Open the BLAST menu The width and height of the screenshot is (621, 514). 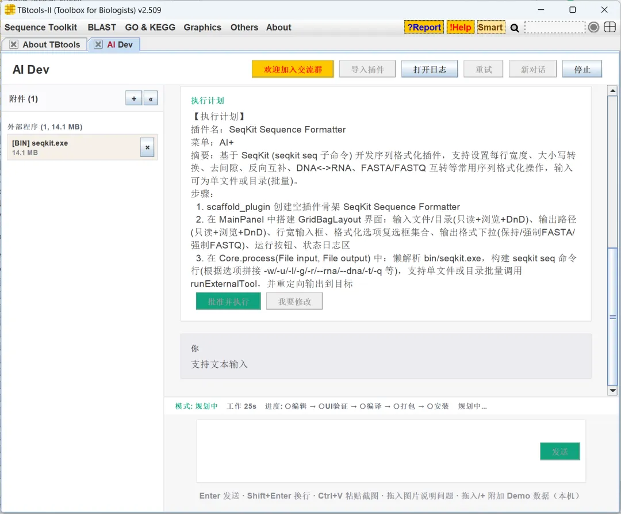click(102, 28)
